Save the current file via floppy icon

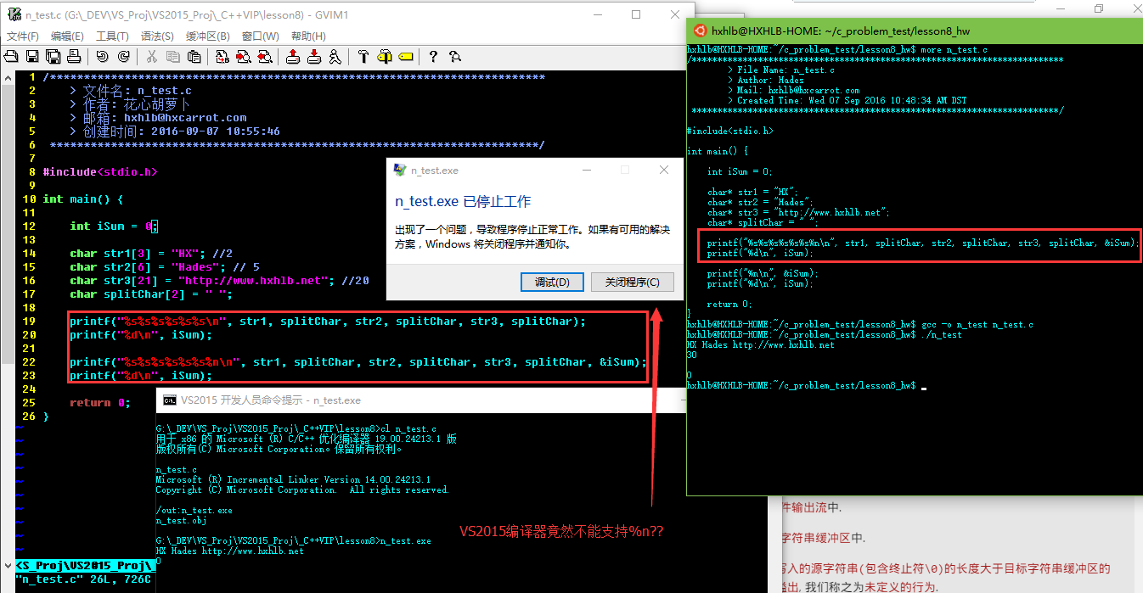(x=32, y=57)
